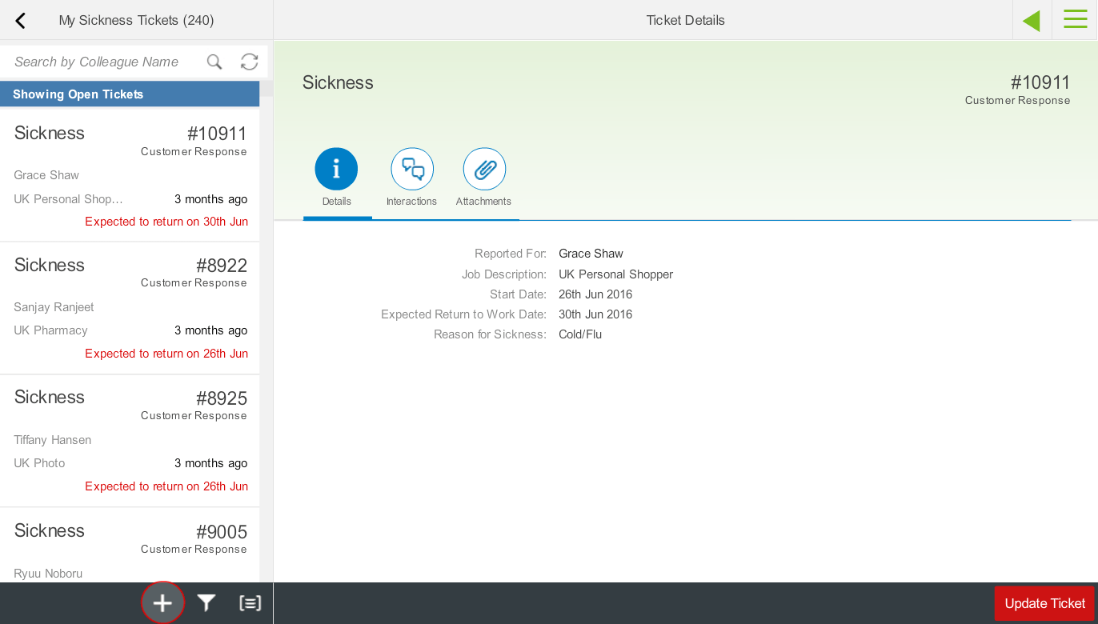
Task: Click the green triangle collapse icon
Action: click(1032, 21)
